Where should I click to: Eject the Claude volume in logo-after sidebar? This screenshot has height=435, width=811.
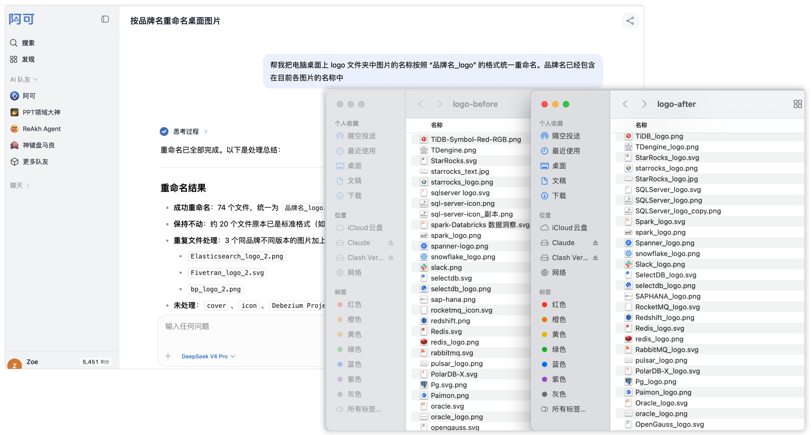click(595, 243)
